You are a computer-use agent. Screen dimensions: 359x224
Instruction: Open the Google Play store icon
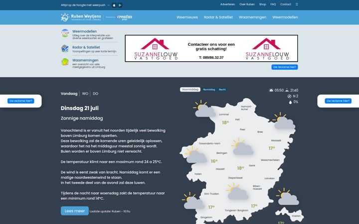coord(120,5)
